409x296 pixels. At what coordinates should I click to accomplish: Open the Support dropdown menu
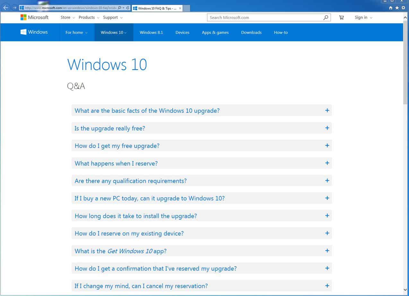pos(113,18)
